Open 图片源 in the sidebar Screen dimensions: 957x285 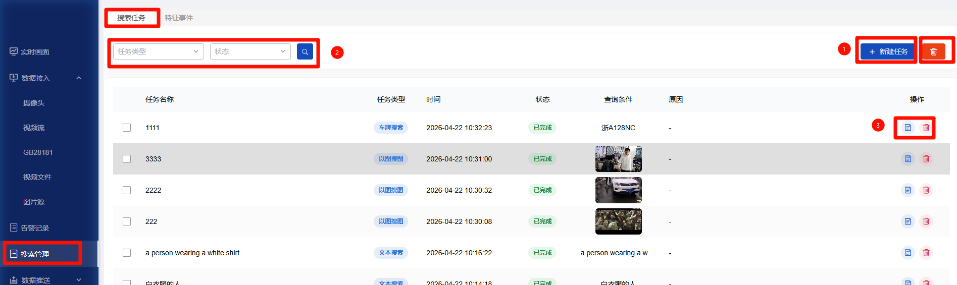tap(34, 202)
